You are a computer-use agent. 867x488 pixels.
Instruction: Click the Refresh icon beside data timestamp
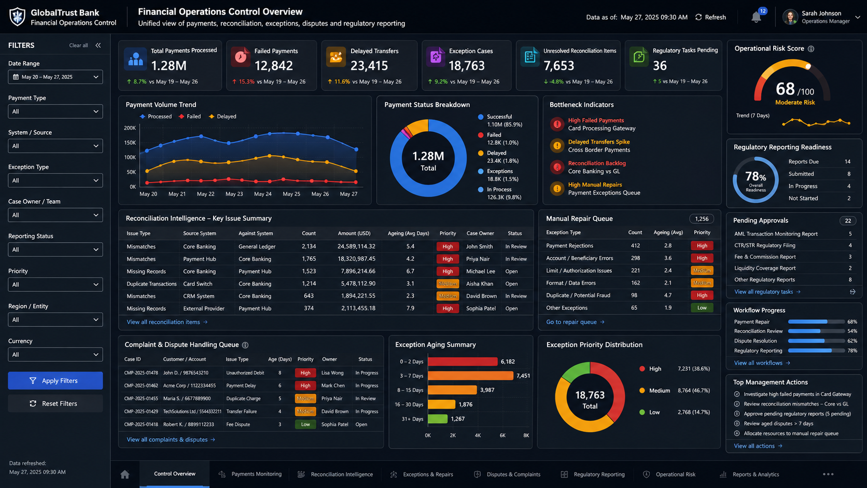tap(698, 17)
